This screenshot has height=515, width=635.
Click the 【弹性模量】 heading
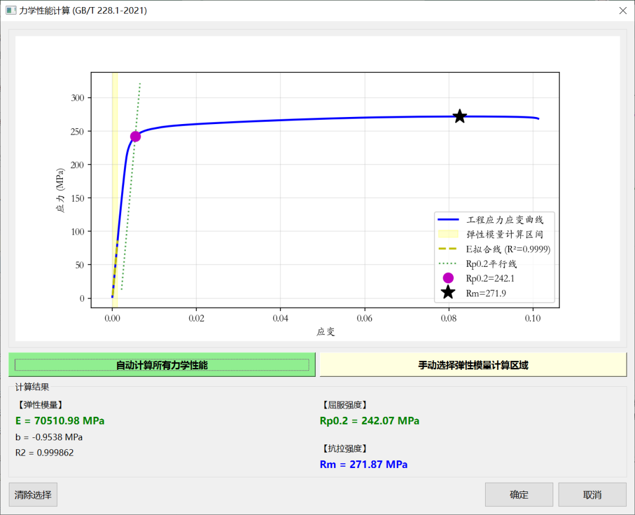click(x=40, y=405)
